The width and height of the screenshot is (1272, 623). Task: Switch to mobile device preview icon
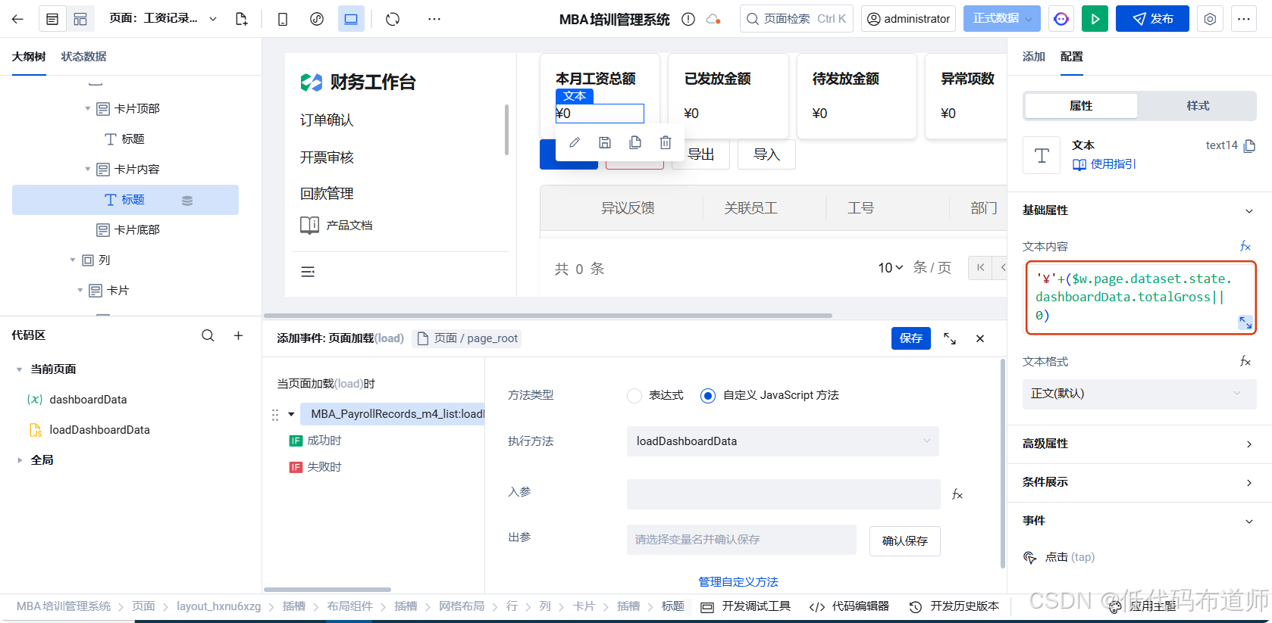(283, 19)
